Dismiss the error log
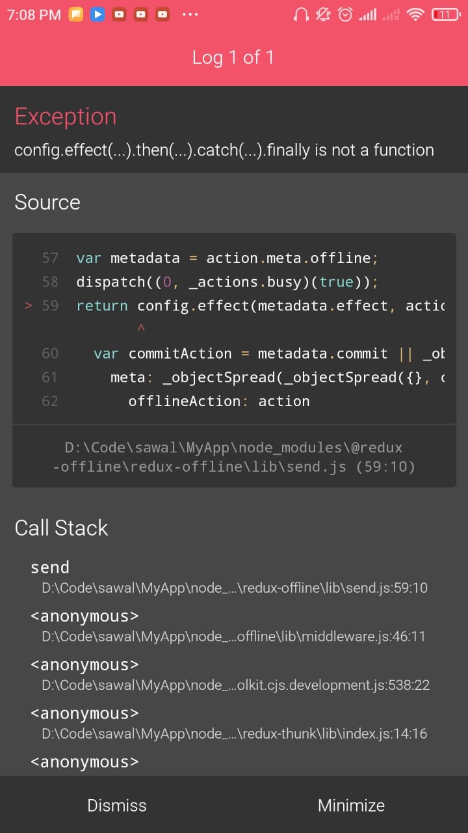 coord(117,805)
